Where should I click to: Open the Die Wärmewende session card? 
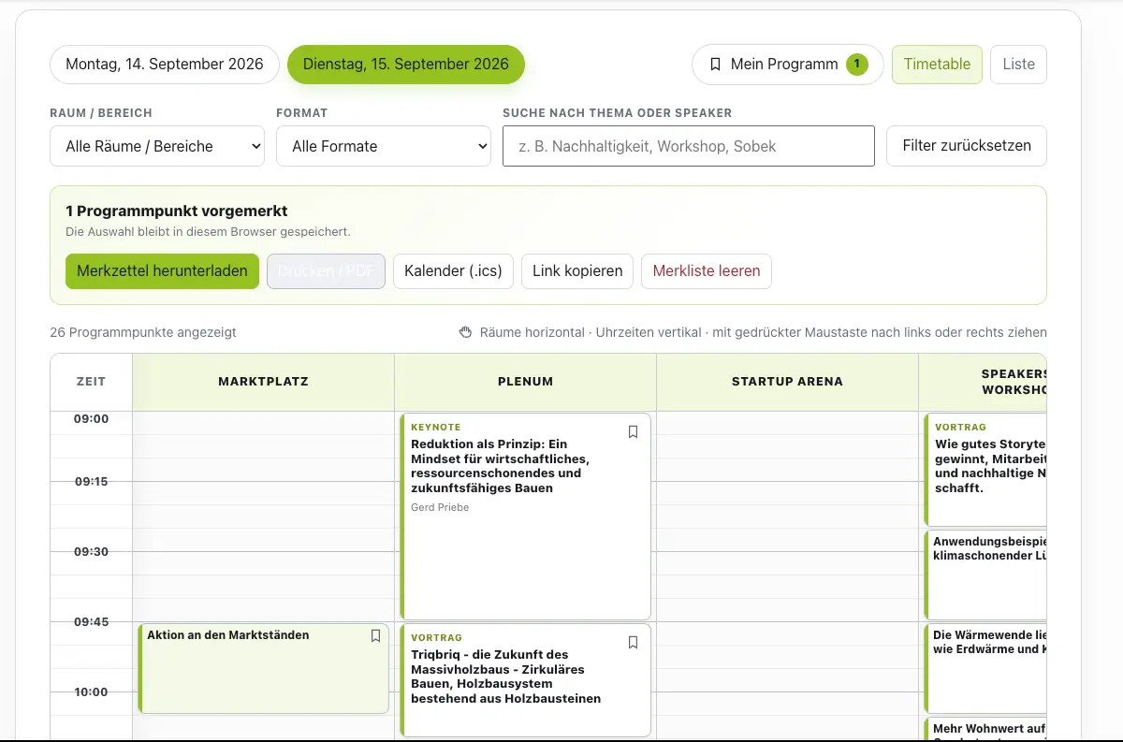(x=984, y=669)
